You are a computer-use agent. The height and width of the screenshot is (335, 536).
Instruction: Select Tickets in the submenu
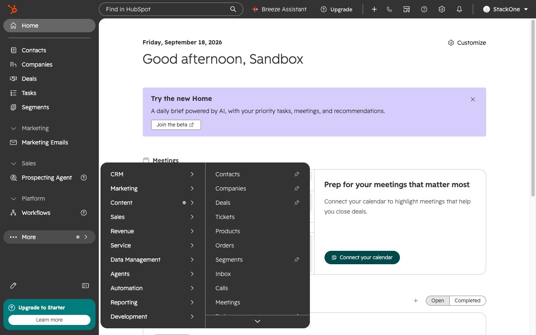(x=258, y=217)
